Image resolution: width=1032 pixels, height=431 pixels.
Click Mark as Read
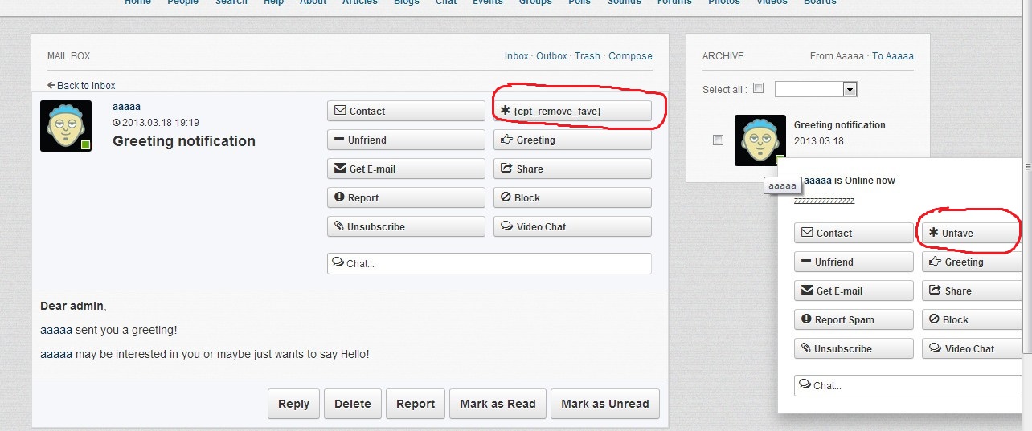click(498, 404)
